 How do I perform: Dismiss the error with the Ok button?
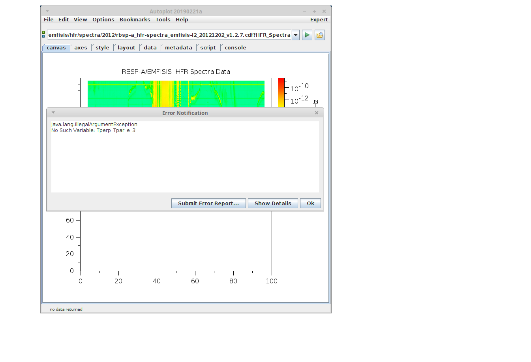click(310, 204)
